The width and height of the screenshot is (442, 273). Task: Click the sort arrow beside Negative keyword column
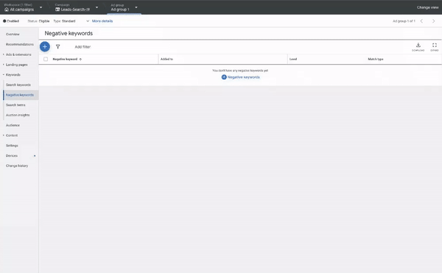pyautogui.click(x=80, y=59)
